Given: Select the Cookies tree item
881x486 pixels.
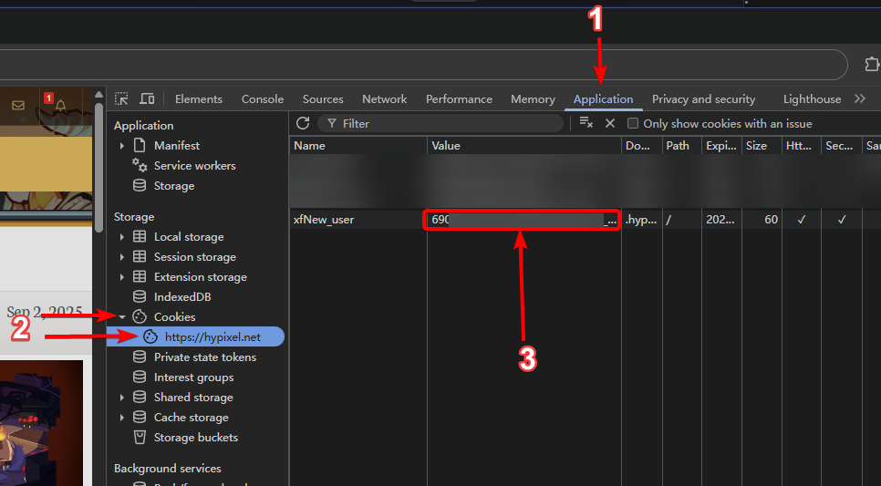Looking at the screenshot, I should [x=175, y=317].
